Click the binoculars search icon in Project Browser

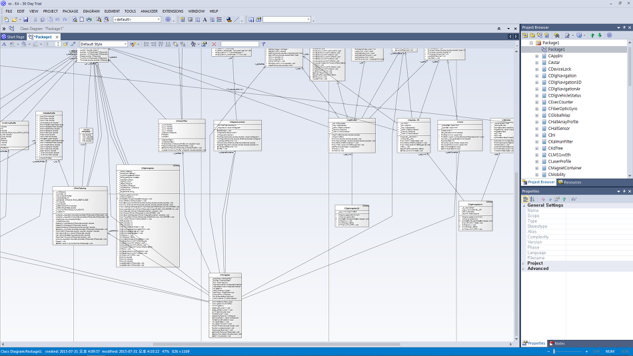556,35
